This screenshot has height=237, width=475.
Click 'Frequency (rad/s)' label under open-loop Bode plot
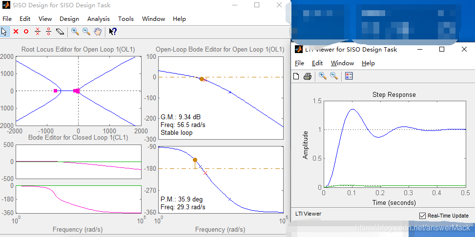click(220, 229)
